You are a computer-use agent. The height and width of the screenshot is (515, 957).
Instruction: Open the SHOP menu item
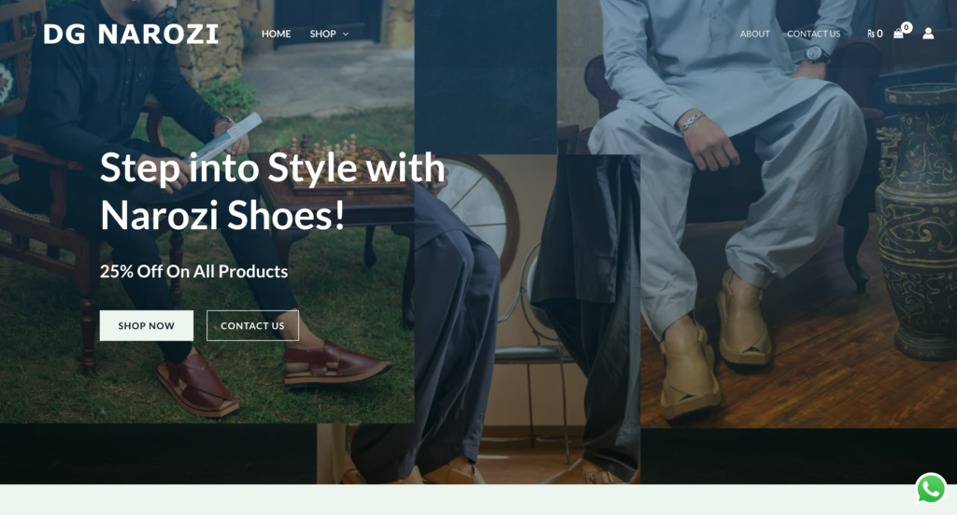coord(322,34)
